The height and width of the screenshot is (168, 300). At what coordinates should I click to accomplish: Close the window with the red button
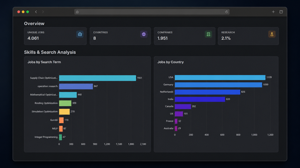click(19, 12)
